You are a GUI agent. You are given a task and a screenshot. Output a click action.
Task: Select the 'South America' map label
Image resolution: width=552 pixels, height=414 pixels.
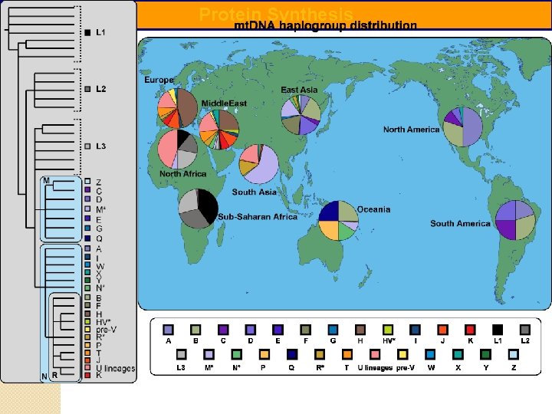pyautogui.click(x=460, y=224)
